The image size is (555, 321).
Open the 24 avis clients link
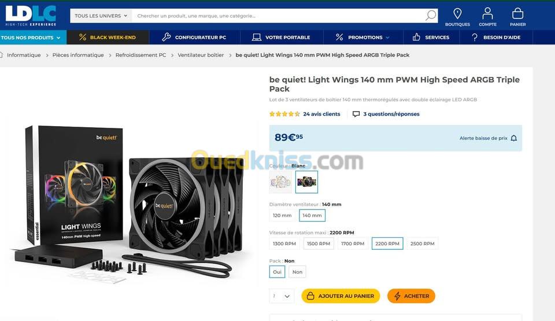tap(321, 114)
